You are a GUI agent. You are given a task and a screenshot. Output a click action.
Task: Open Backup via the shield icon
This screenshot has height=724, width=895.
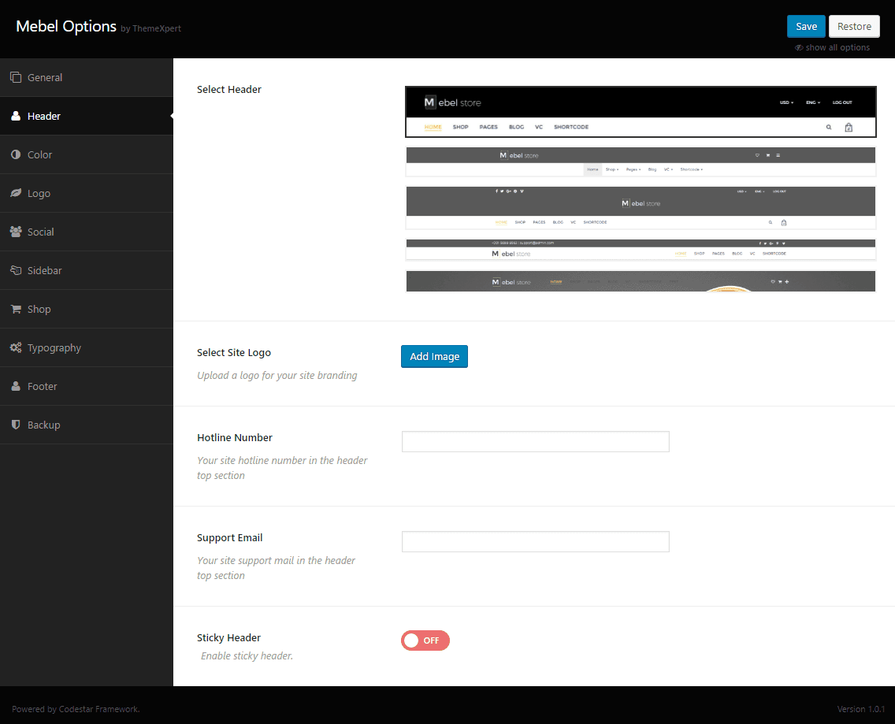(16, 424)
